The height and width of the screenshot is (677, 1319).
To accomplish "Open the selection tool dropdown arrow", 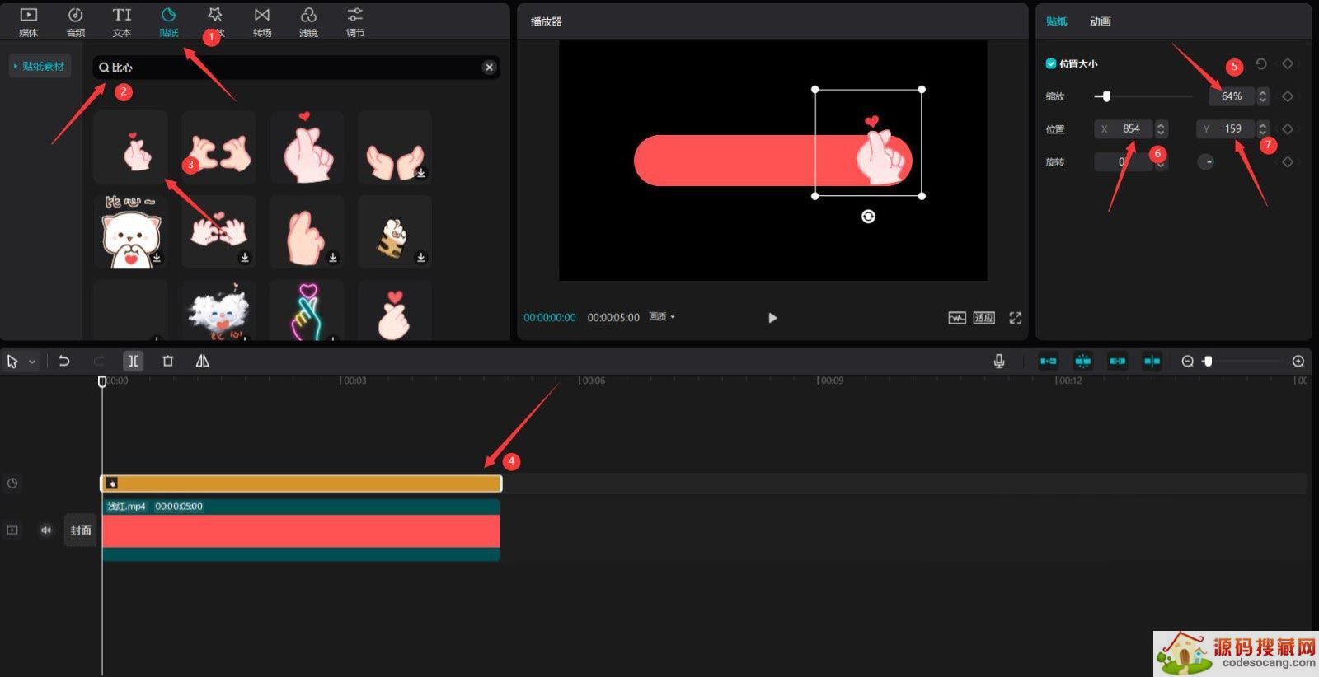I will pos(32,362).
